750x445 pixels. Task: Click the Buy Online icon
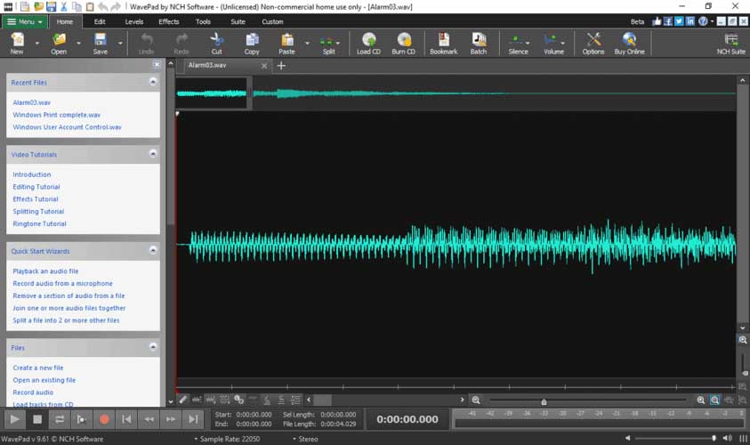(629, 43)
